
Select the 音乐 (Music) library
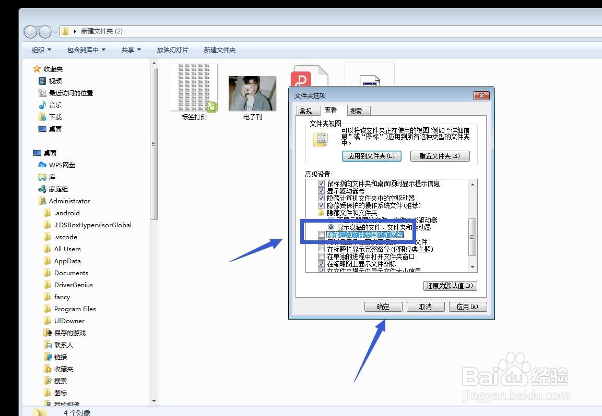[54, 105]
